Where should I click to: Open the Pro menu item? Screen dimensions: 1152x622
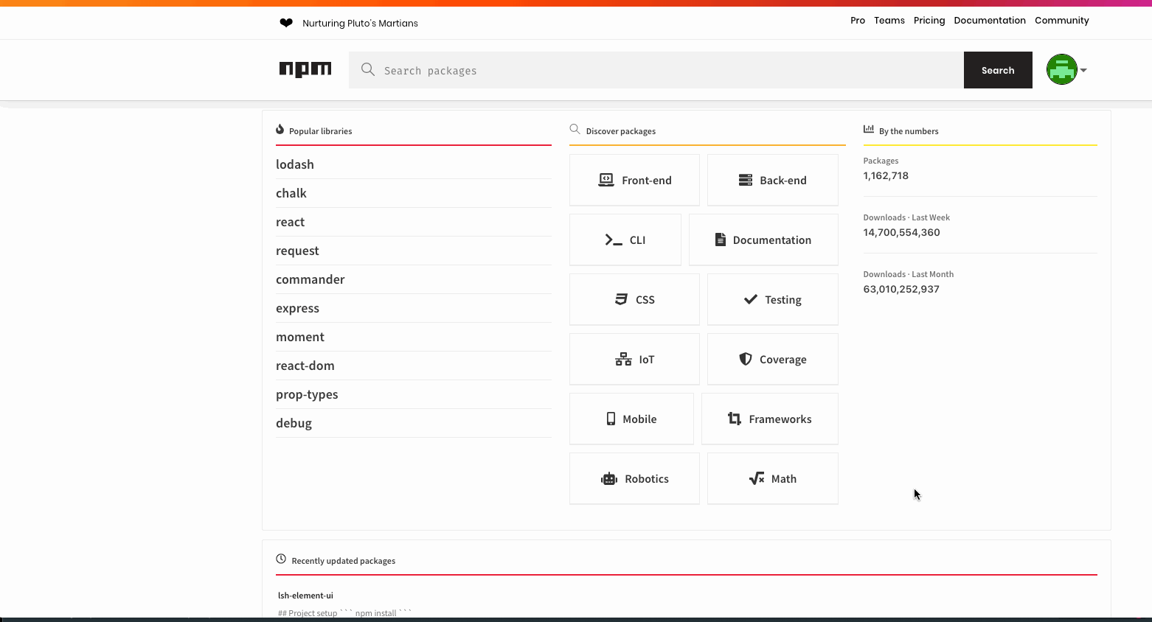[x=858, y=21]
